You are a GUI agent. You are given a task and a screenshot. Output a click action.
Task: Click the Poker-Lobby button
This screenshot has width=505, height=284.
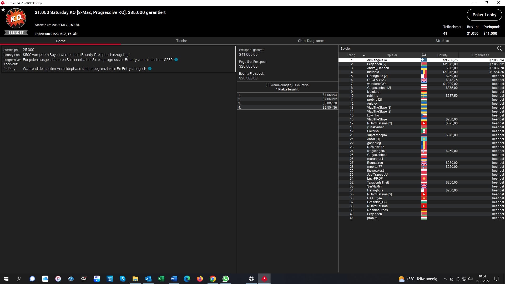[x=484, y=15]
